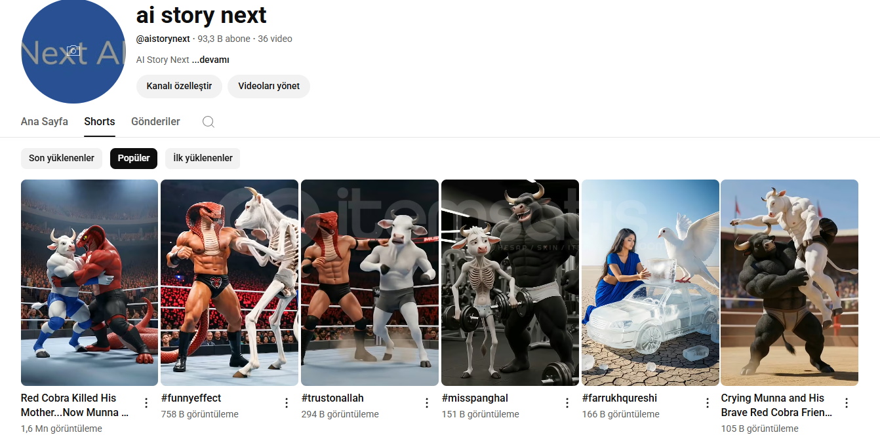
Task: Open the ice car and dove thumbnail
Action: [650, 282]
